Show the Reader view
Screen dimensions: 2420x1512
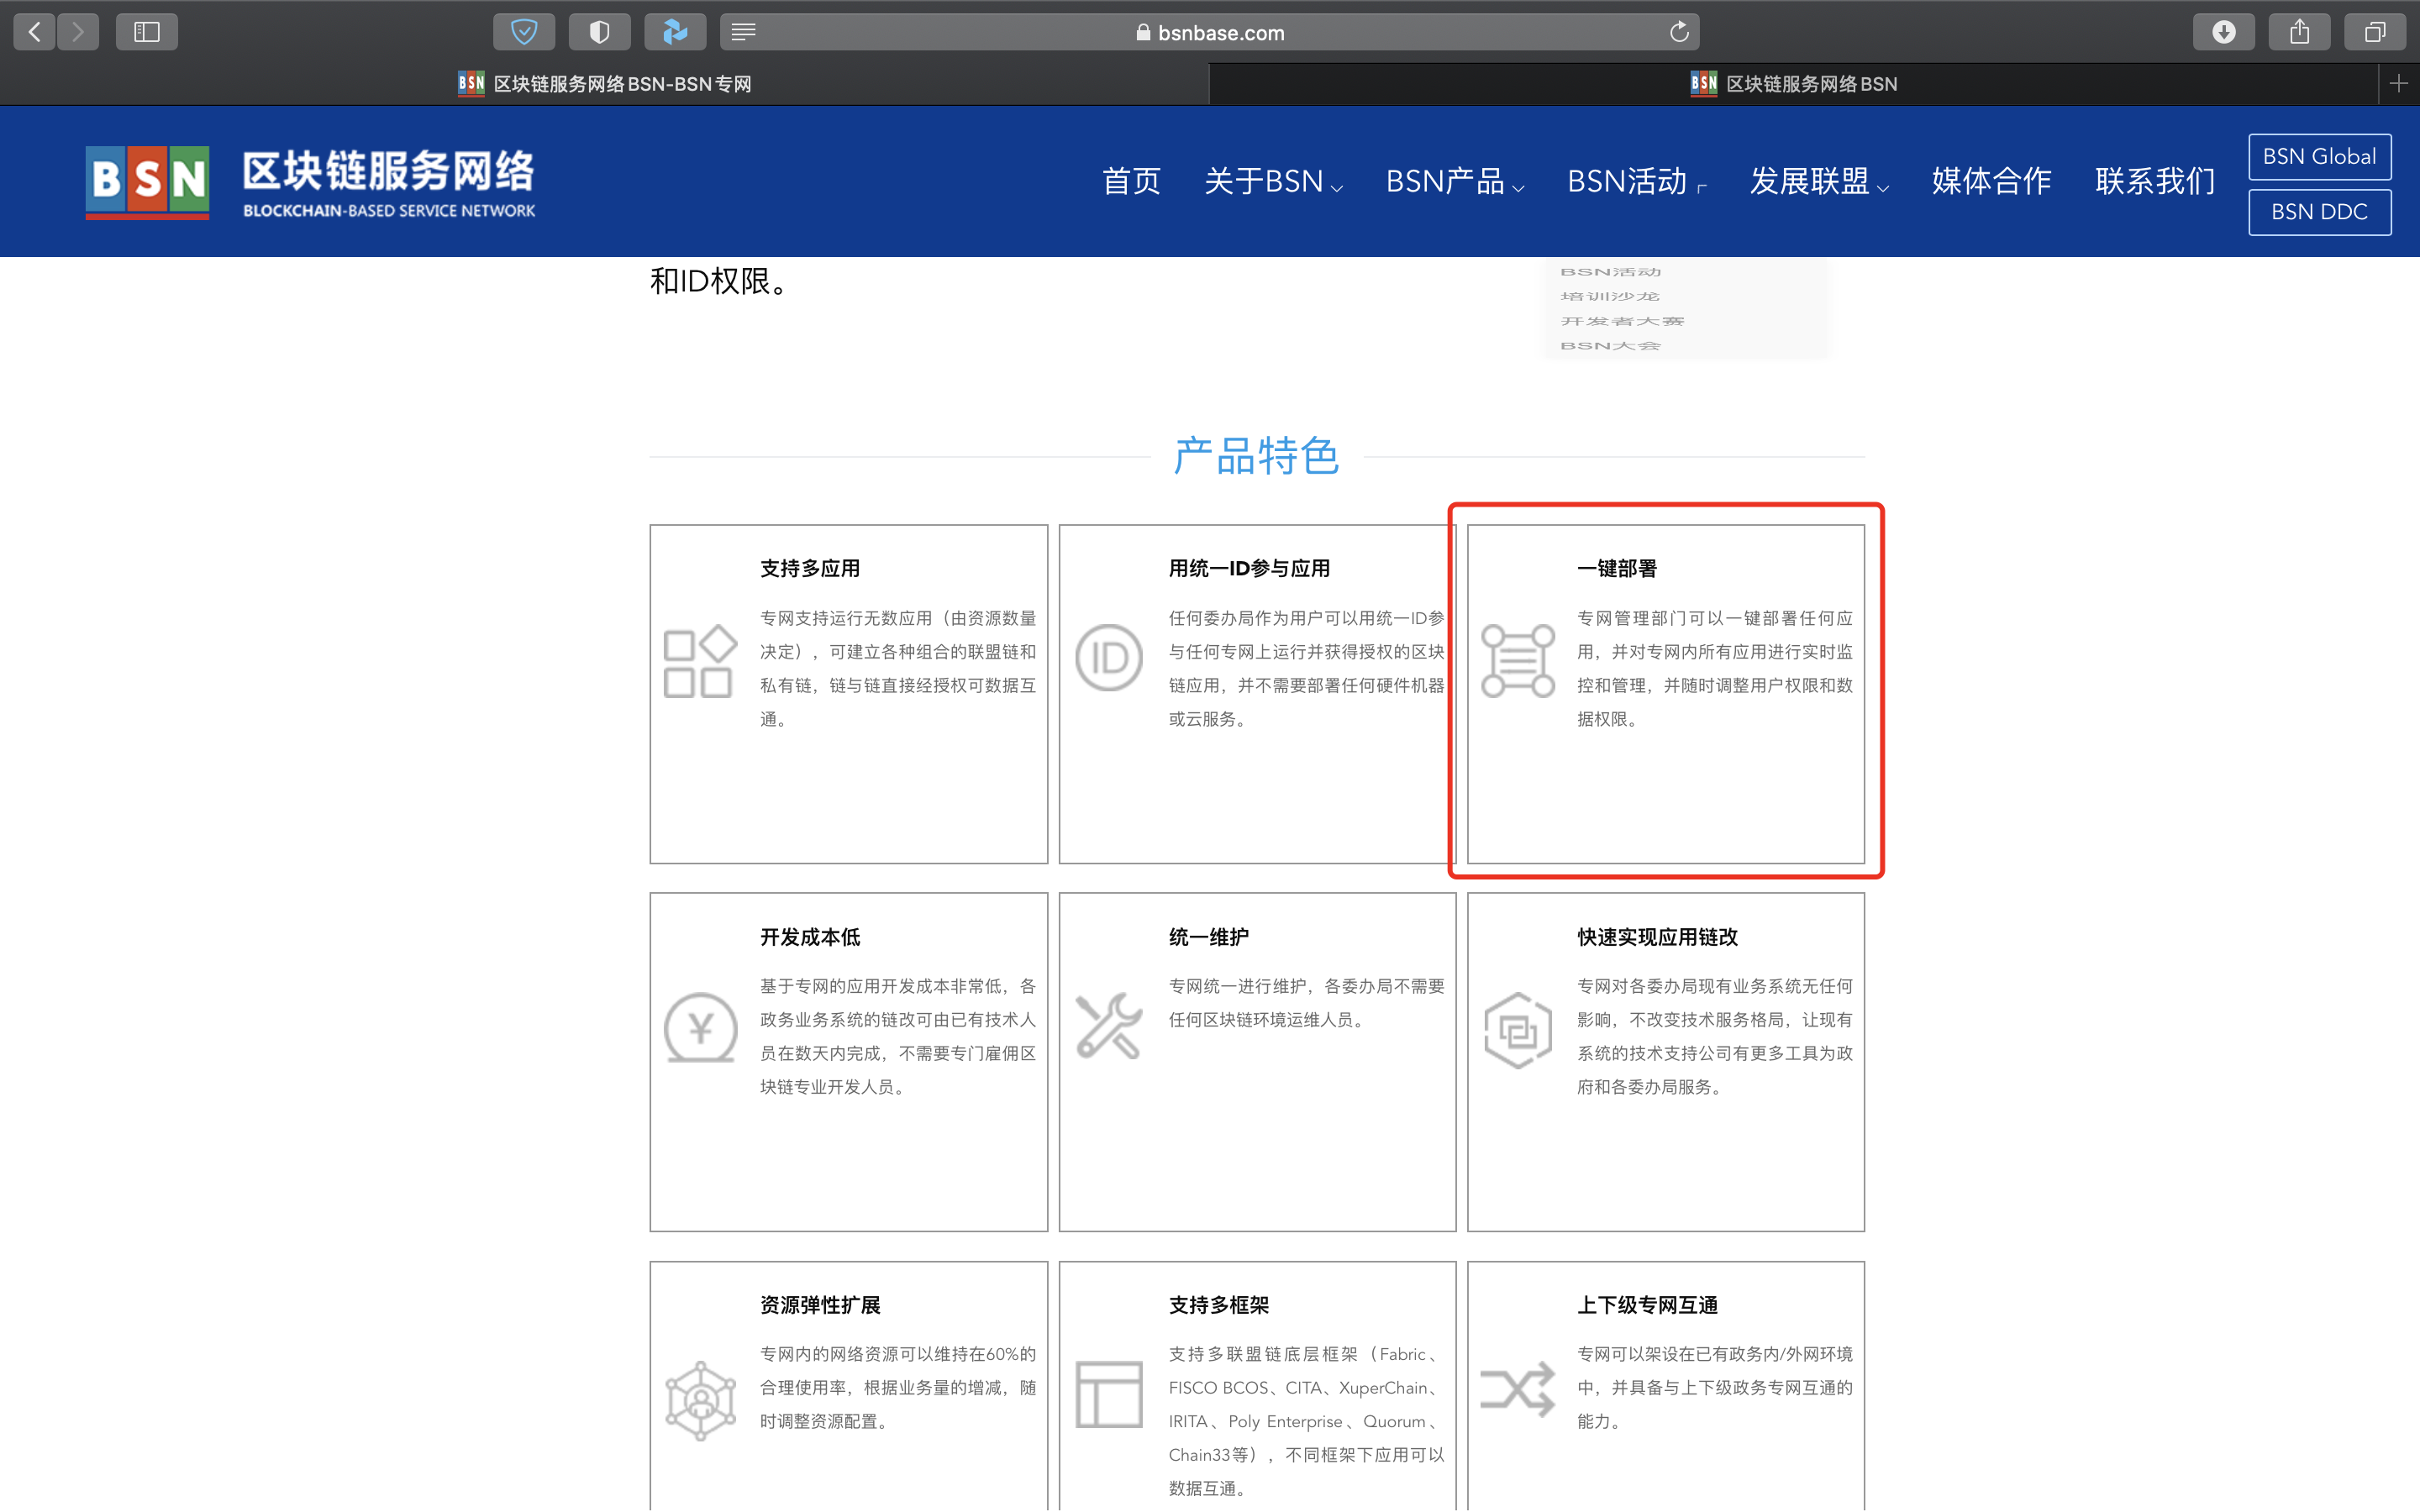pos(743,32)
